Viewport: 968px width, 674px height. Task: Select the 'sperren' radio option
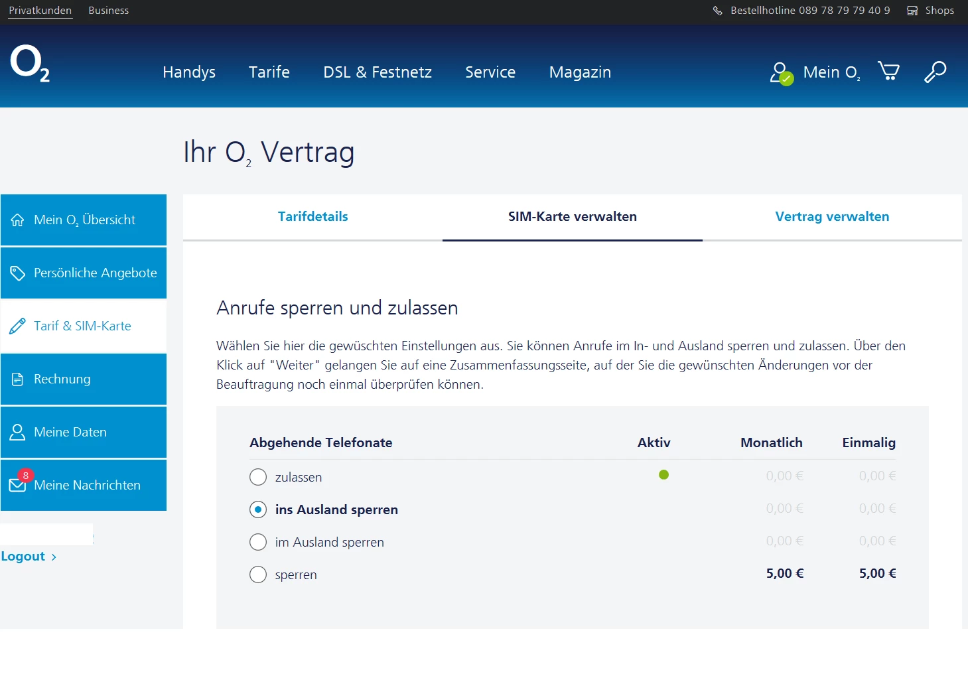[x=258, y=574]
